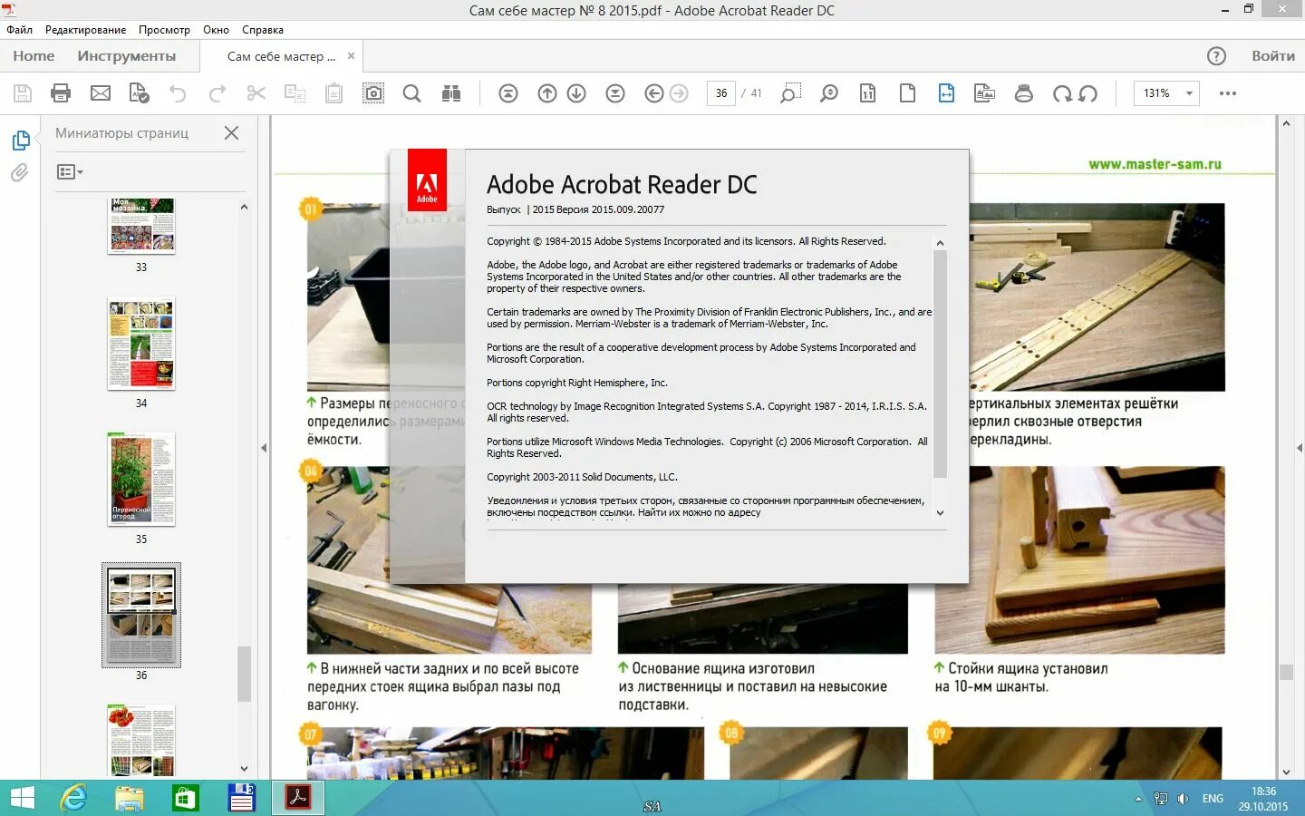The height and width of the screenshot is (816, 1305).
Task: Click the Read mode icon
Action: coord(985,93)
